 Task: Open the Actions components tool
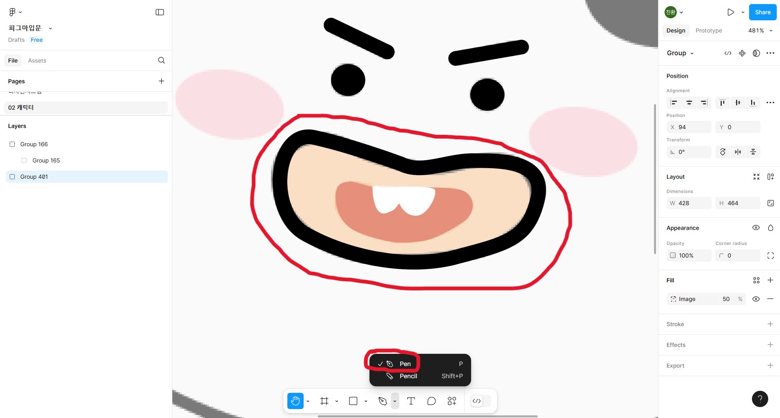point(452,401)
